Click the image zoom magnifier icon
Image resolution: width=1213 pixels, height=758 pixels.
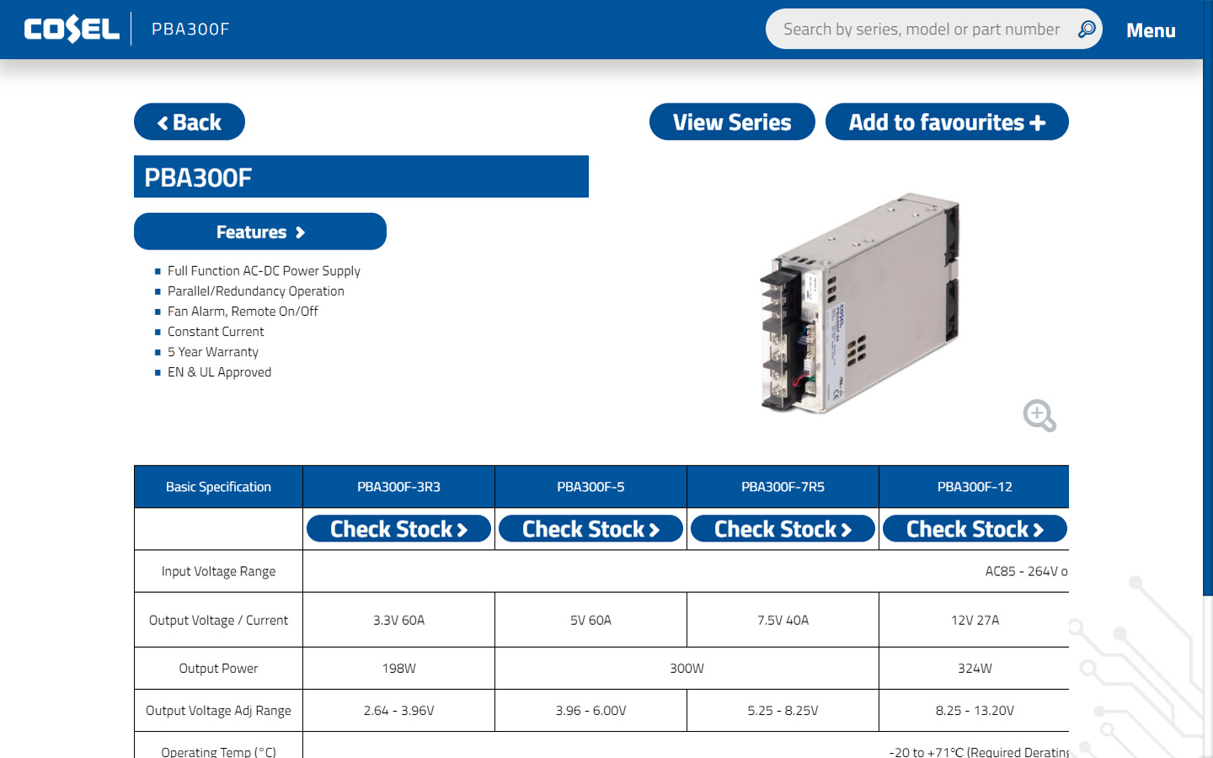tap(1039, 415)
